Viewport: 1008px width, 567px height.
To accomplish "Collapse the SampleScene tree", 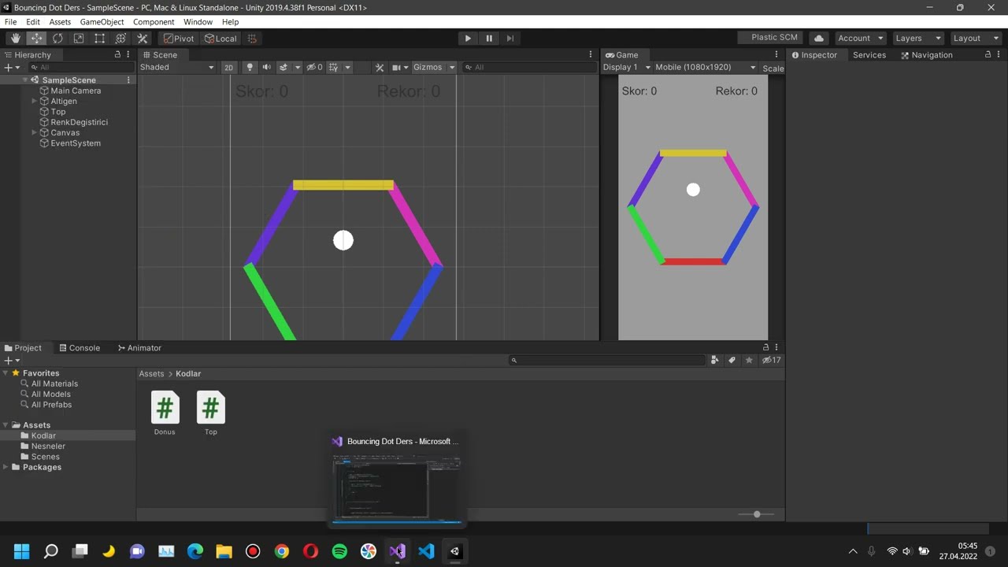I will pos(25,80).
